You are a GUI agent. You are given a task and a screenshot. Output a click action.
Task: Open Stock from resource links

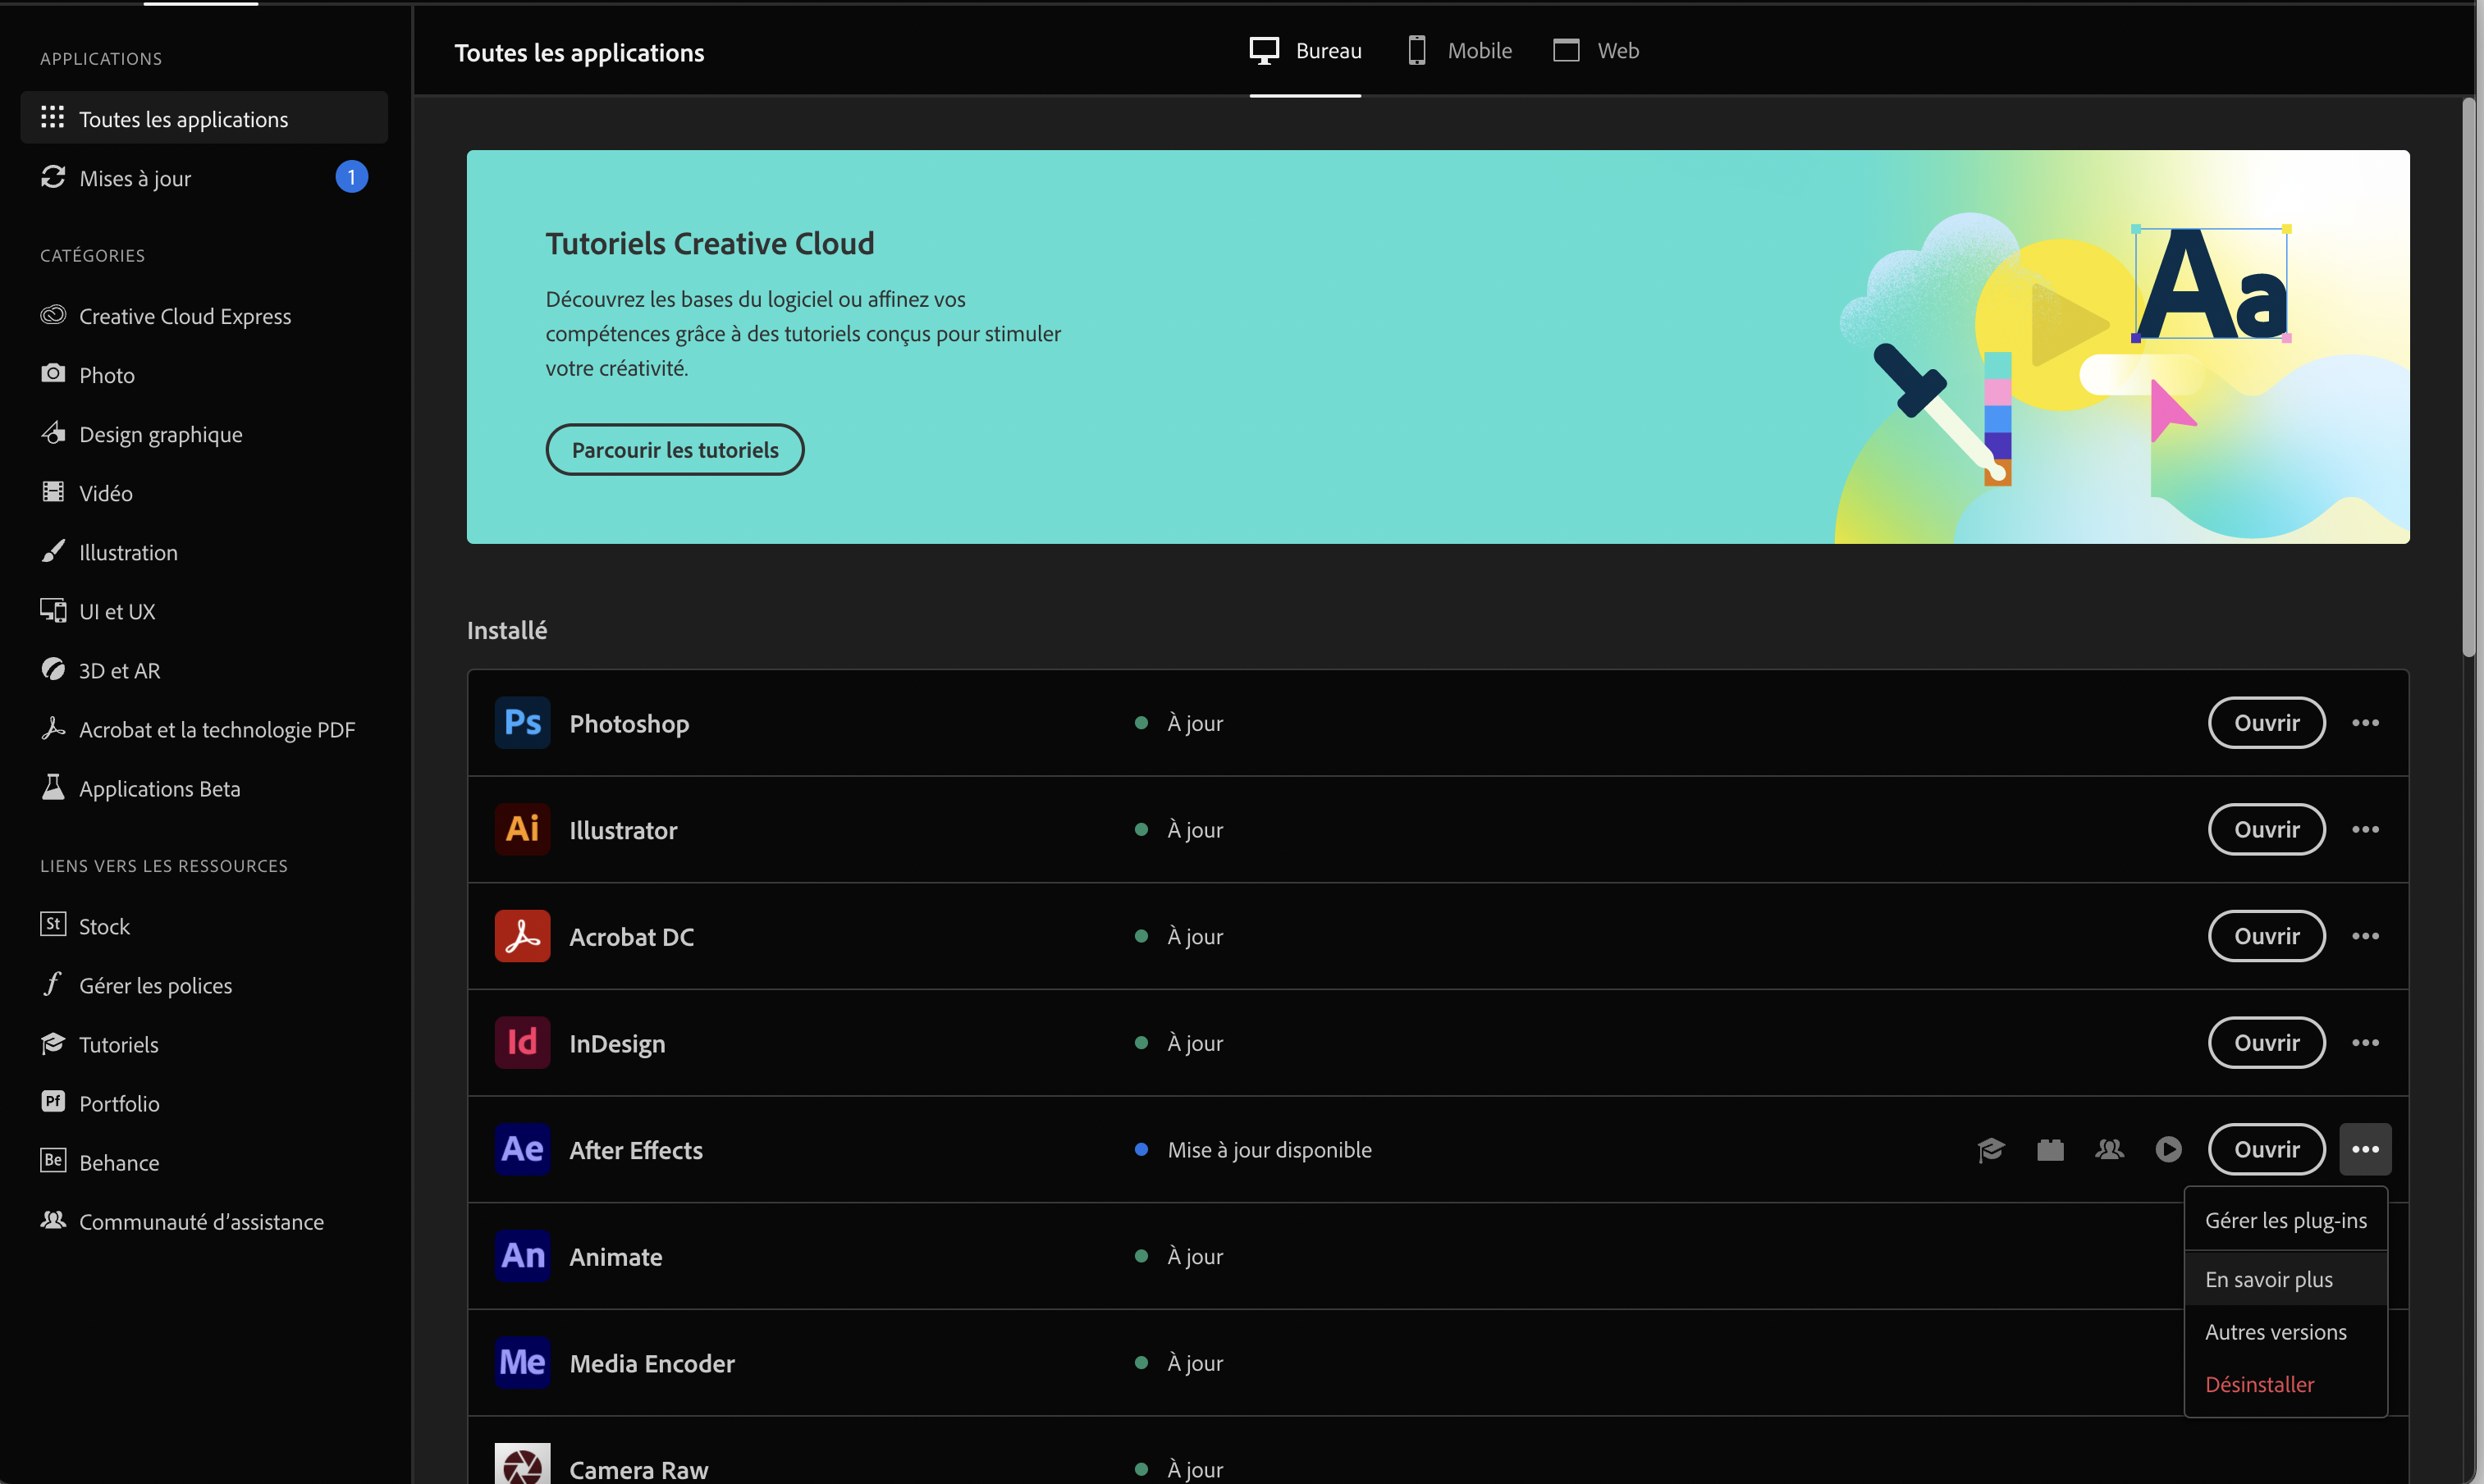(x=104, y=926)
